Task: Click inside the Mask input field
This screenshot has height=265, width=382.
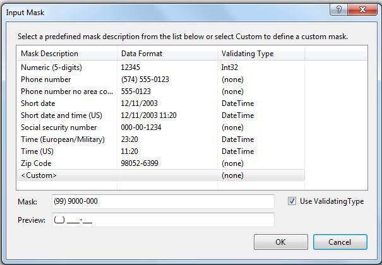Action: [x=163, y=201]
